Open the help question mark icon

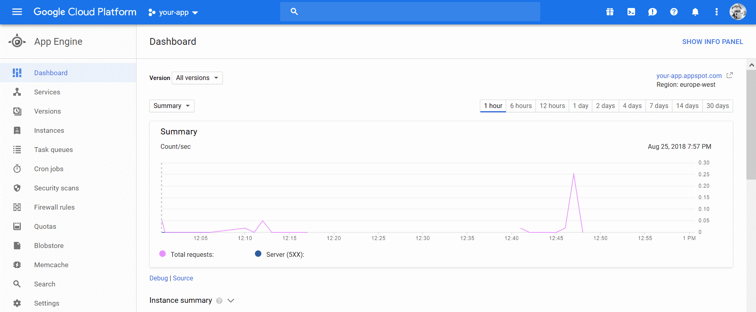(674, 12)
